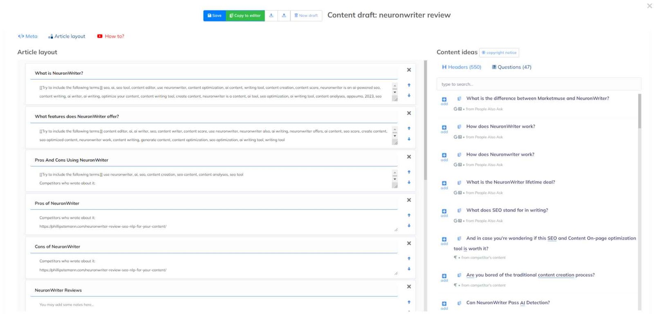Click the upload icon before New draft
654x314 pixels.
[284, 16]
